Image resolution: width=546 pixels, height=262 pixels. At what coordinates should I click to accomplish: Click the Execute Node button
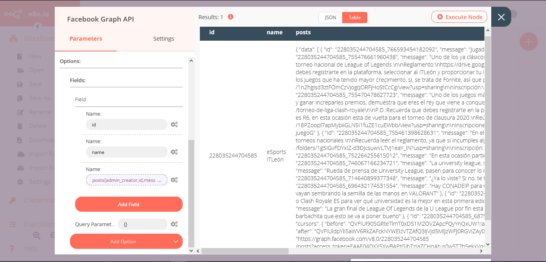[x=459, y=17]
